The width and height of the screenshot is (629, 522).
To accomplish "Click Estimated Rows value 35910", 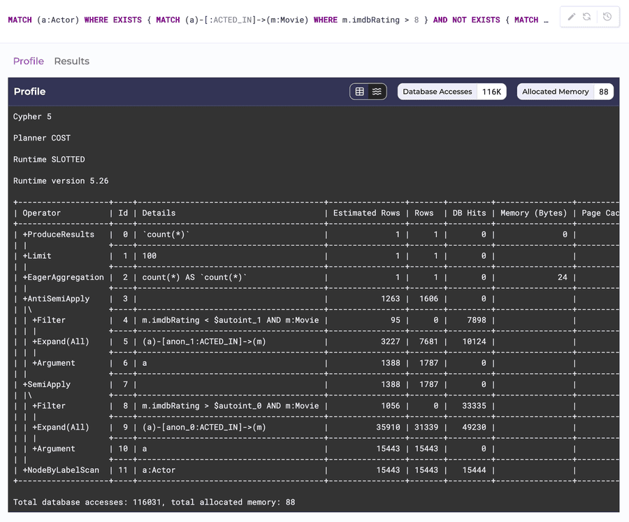I will click(388, 428).
